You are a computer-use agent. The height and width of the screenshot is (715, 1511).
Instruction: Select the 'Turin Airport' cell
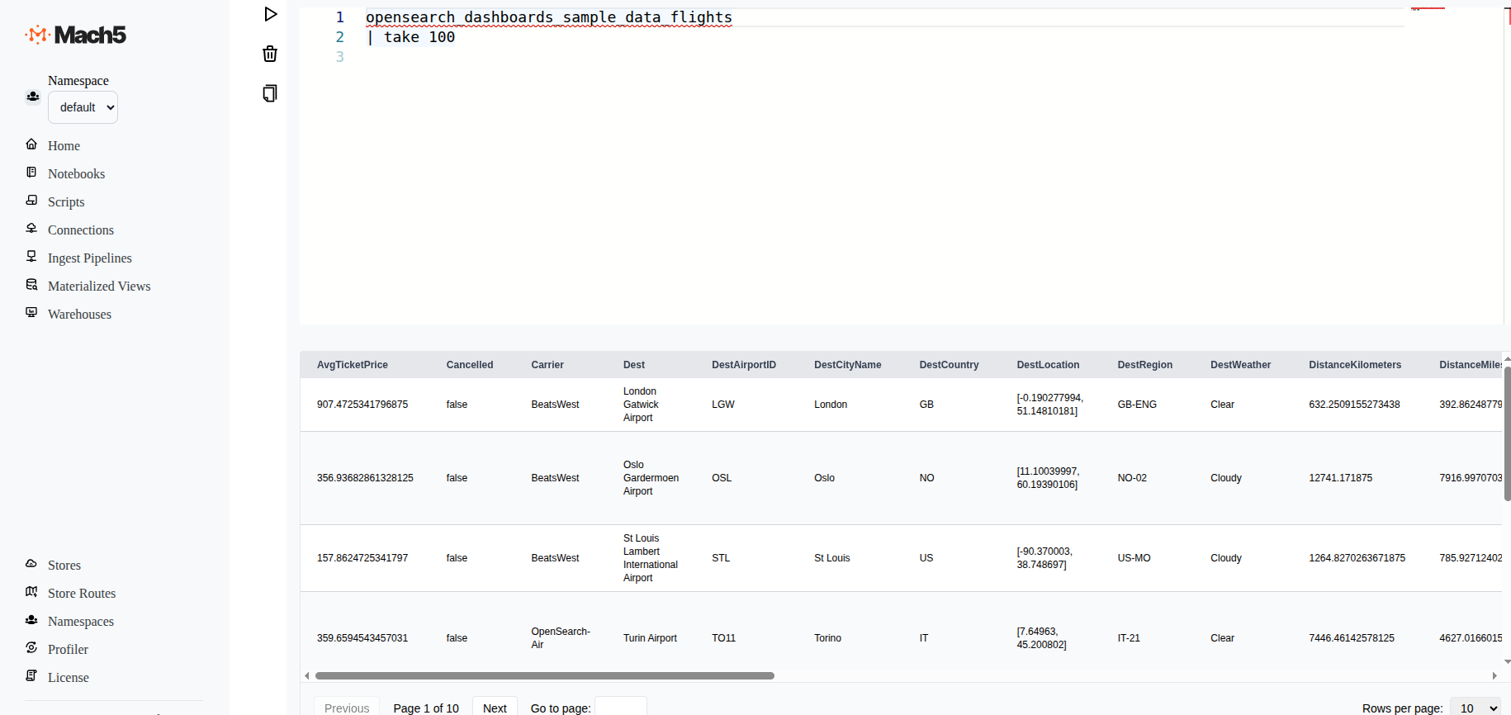tap(650, 638)
